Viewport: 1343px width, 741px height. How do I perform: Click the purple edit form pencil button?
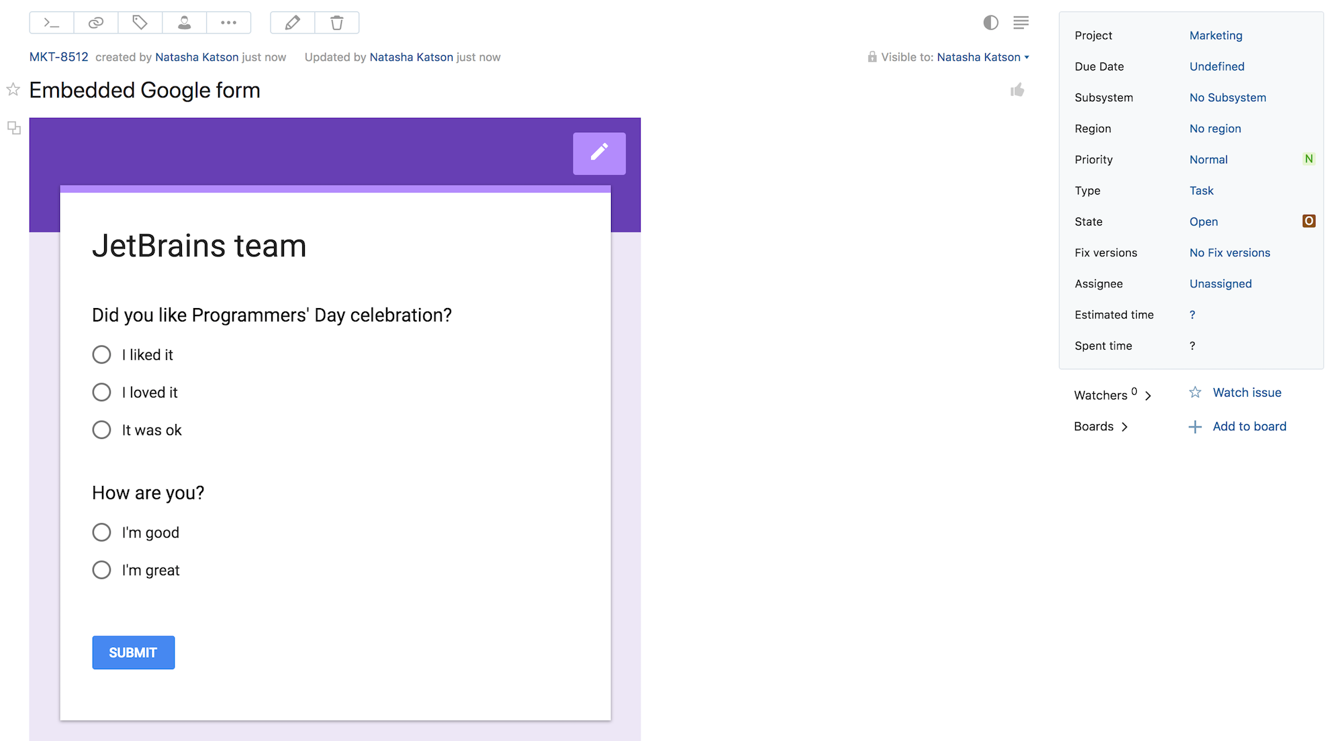[599, 153]
